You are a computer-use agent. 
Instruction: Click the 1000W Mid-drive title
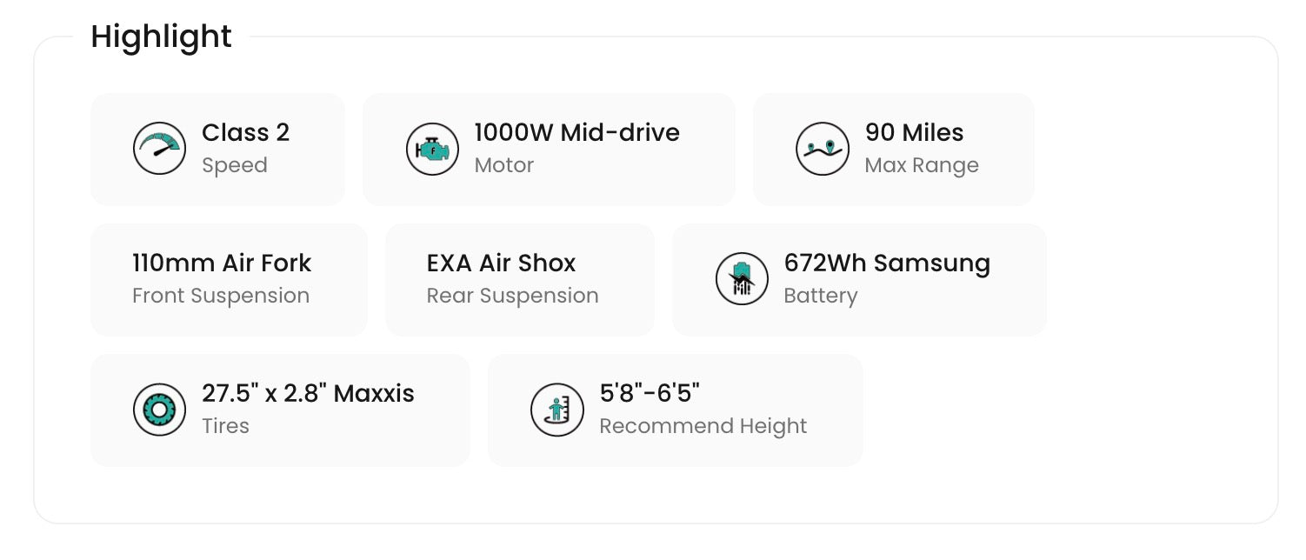[576, 133]
